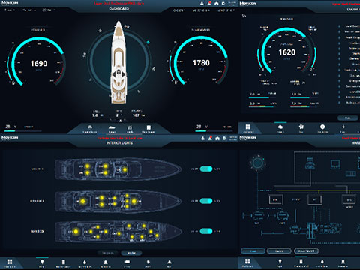Click voltage bar under 28 V near the 1690 gauge

[23, 130]
